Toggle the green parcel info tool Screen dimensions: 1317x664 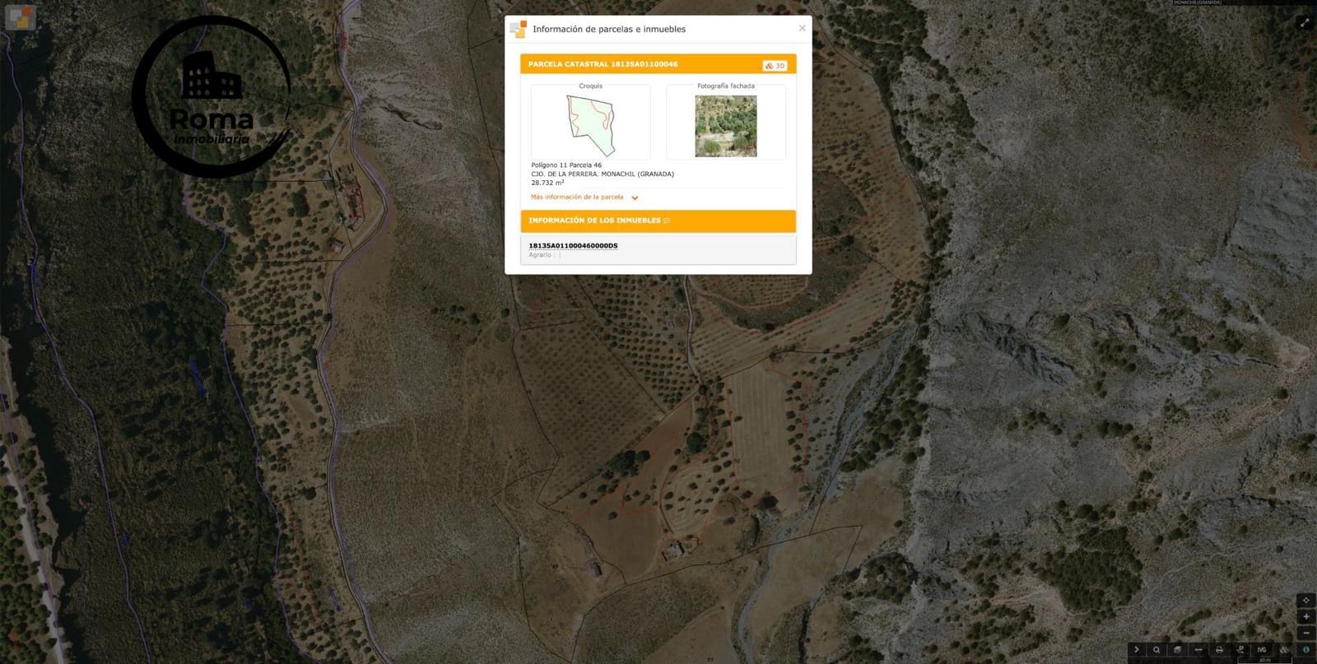(x=1305, y=650)
